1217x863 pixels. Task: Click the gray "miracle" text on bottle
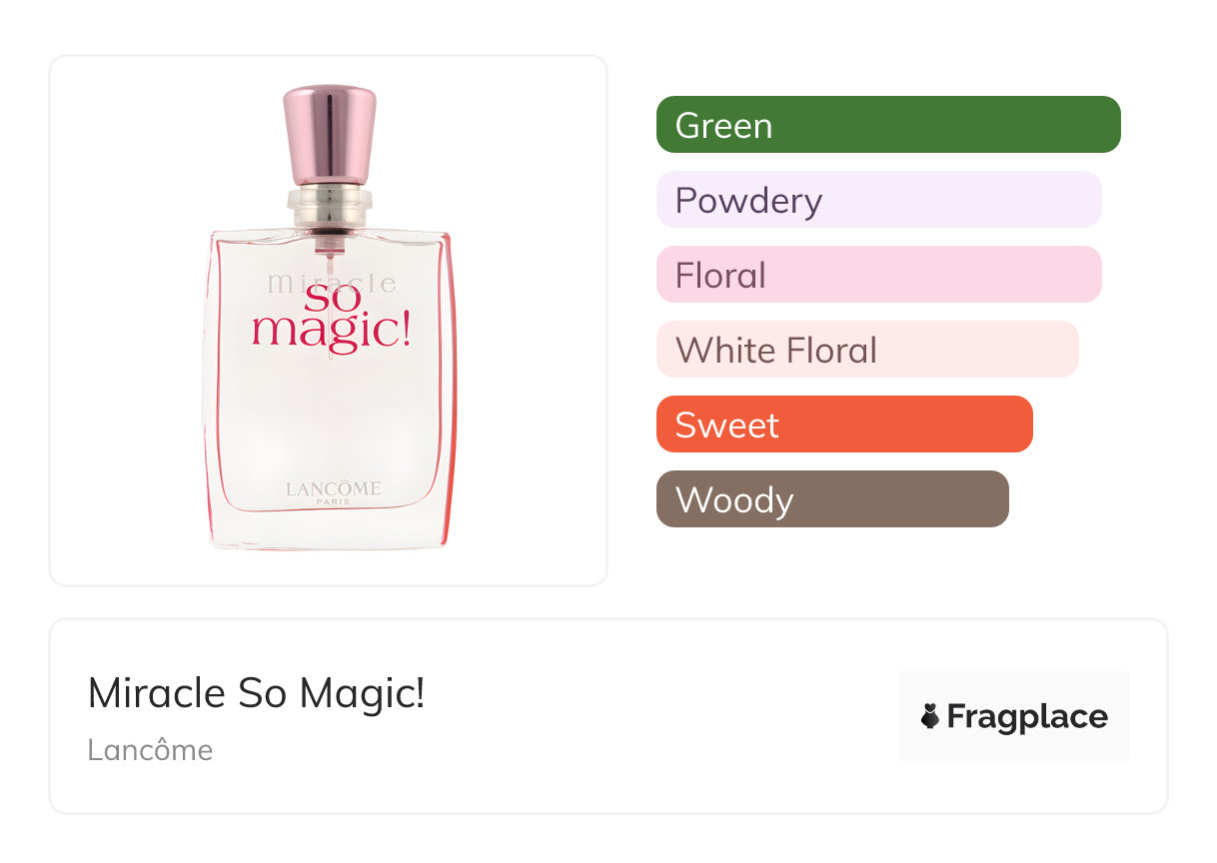[285, 283]
